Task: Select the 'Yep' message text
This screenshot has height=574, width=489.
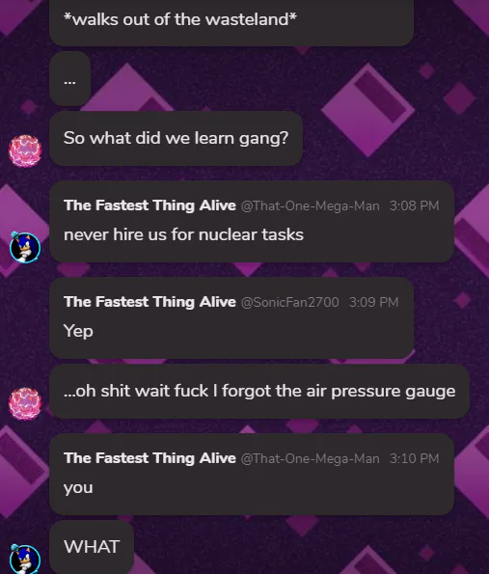Action: click(x=78, y=331)
